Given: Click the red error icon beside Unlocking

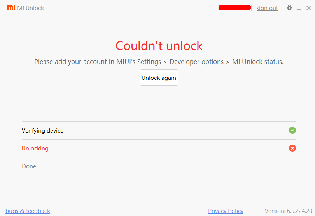Looking at the screenshot, I should (292, 148).
